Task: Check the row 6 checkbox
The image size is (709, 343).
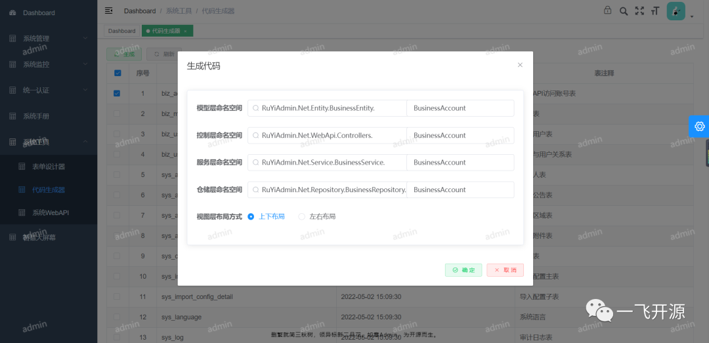Action: 117,195
